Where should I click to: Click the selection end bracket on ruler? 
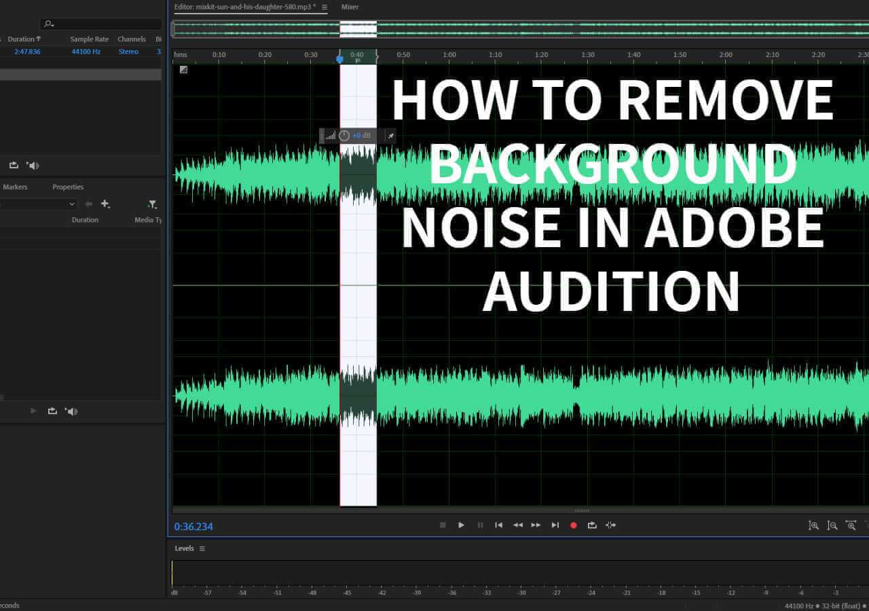pos(376,56)
